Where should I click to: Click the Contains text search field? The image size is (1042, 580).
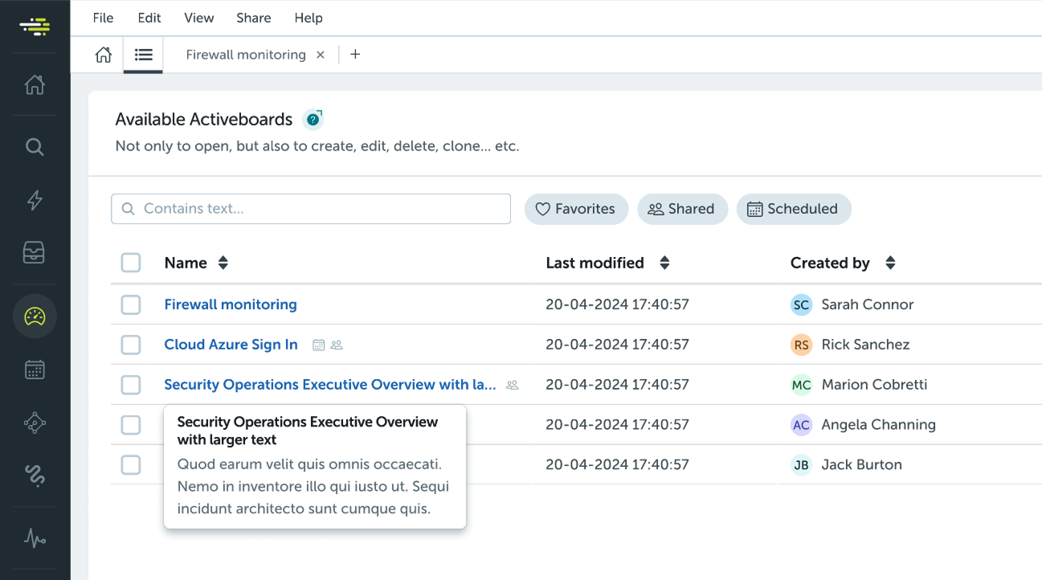321,209
